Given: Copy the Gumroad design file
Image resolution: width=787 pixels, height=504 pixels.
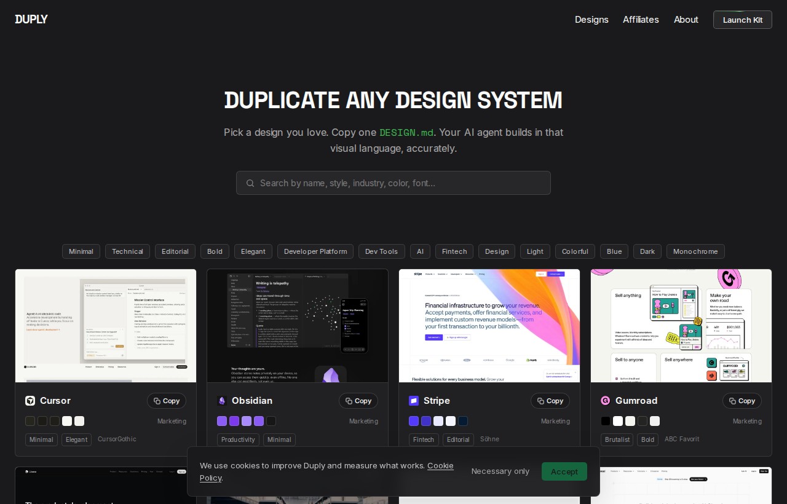Looking at the screenshot, I should pos(742,401).
